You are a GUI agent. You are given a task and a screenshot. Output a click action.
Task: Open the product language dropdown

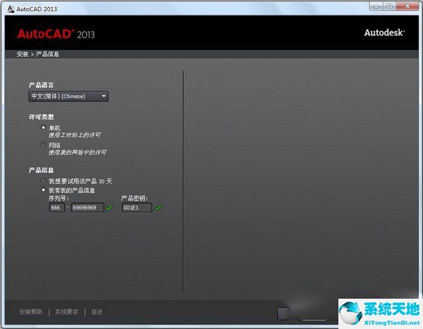pyautogui.click(x=68, y=97)
